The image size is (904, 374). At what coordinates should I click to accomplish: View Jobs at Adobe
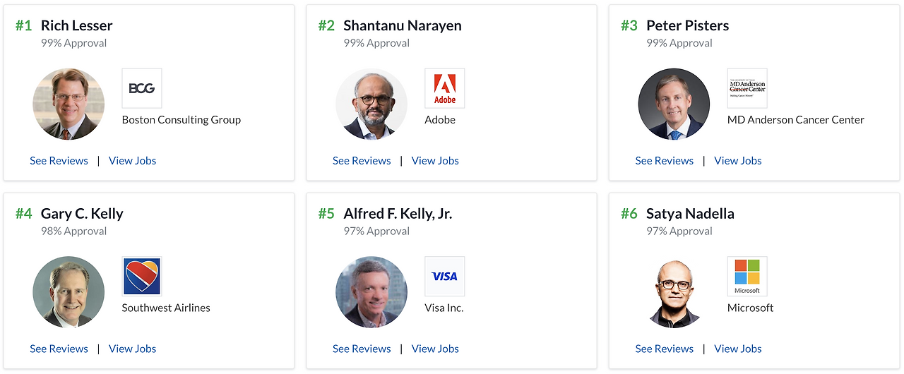[435, 161]
